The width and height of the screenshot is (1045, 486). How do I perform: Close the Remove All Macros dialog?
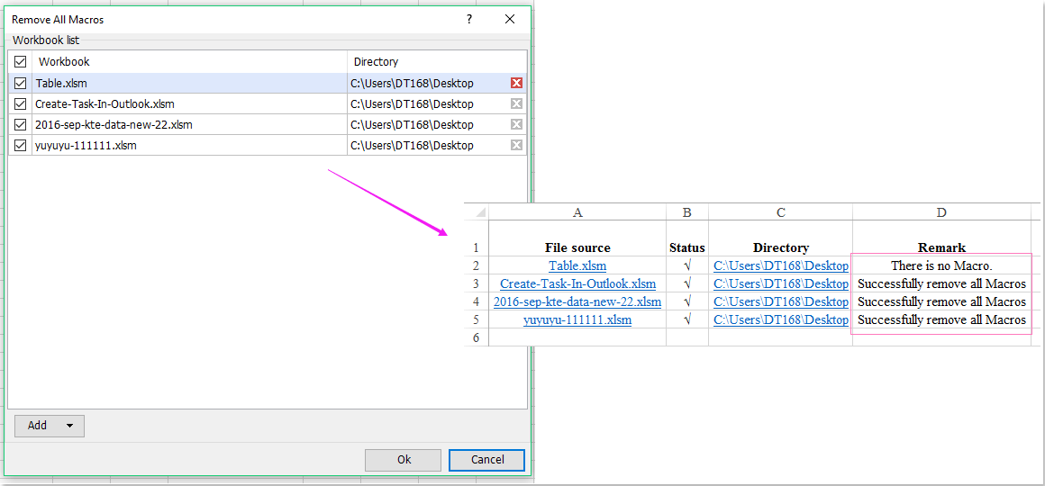tap(511, 19)
